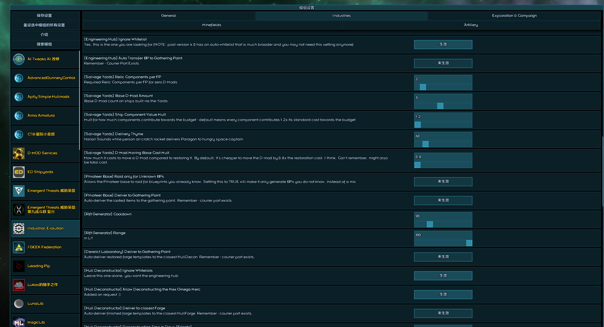Disable Allow Deconstructing Nex Omega Merc
The width and height of the screenshot is (604, 327).
(443, 294)
